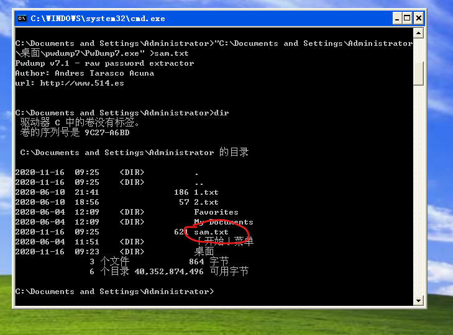
Task: Click the free bytes value 40,352,874,496
Action: pos(169,272)
